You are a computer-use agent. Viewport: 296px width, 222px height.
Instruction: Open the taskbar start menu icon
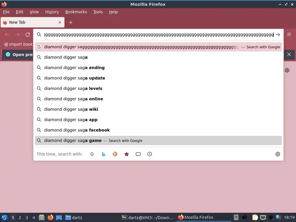(x=5, y=217)
